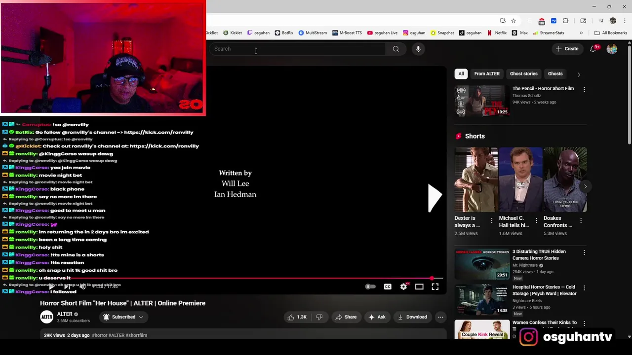This screenshot has height=355, width=632.
Task: Open the YouTube account avatar menu
Action: point(612,49)
